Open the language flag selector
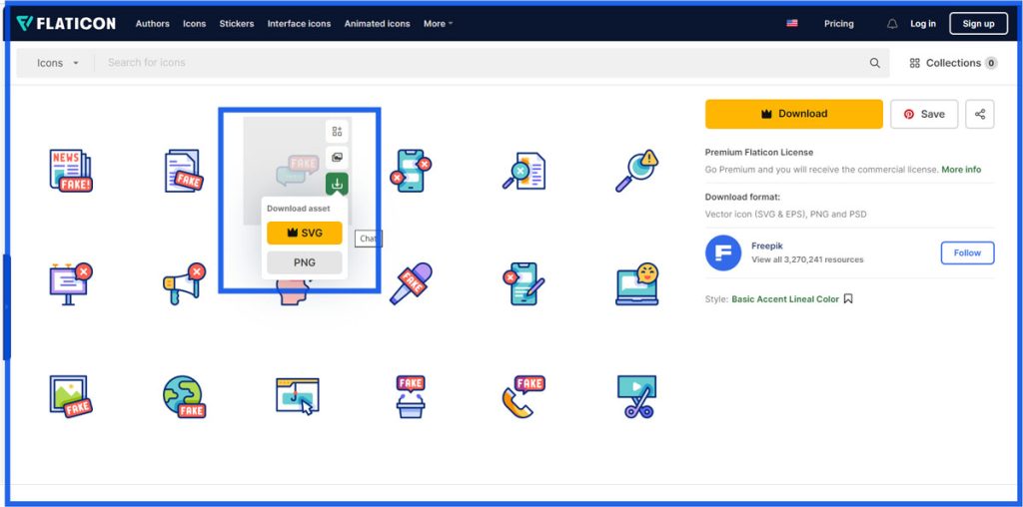Viewport: 1023px width, 507px height. click(x=792, y=24)
